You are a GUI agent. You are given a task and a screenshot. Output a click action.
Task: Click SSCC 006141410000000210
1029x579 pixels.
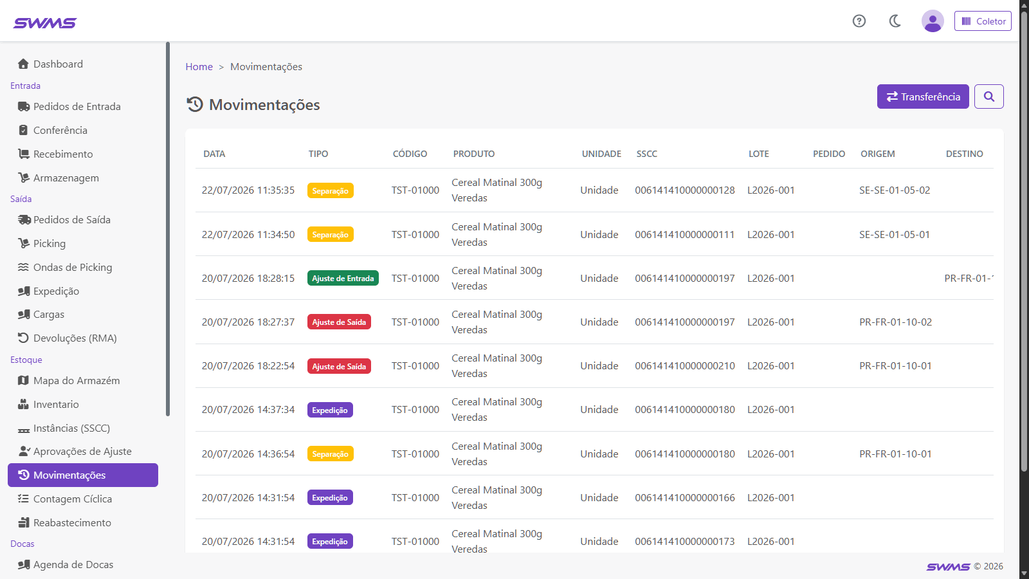[x=685, y=365]
